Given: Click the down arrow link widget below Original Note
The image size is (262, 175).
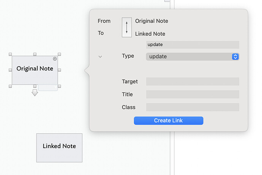Looking at the screenshot, I should (35, 92).
